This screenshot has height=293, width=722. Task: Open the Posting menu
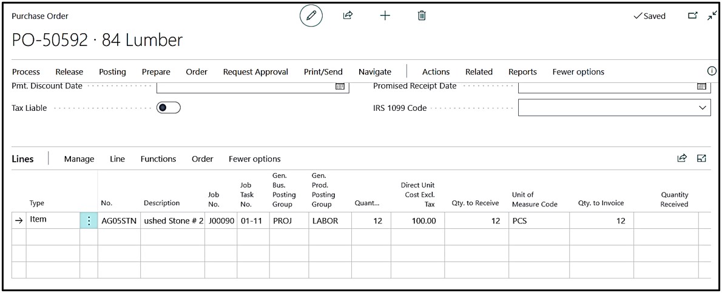112,71
